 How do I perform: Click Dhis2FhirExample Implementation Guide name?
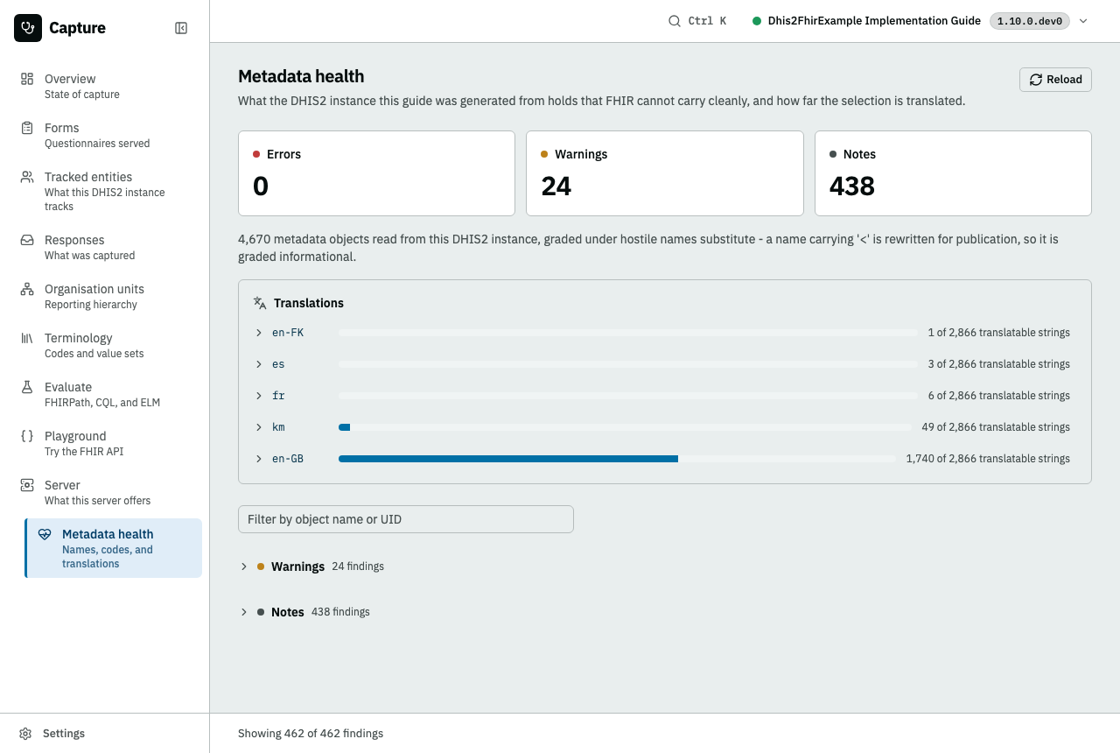[x=874, y=21]
